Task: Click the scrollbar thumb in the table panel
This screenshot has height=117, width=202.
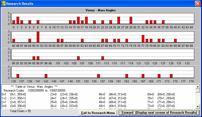Action: coord(198,91)
